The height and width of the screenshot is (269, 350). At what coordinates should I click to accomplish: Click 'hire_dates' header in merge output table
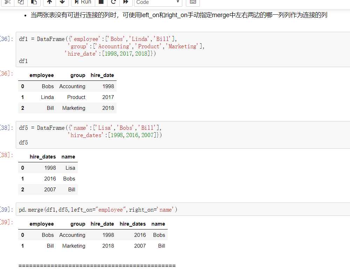133,224
